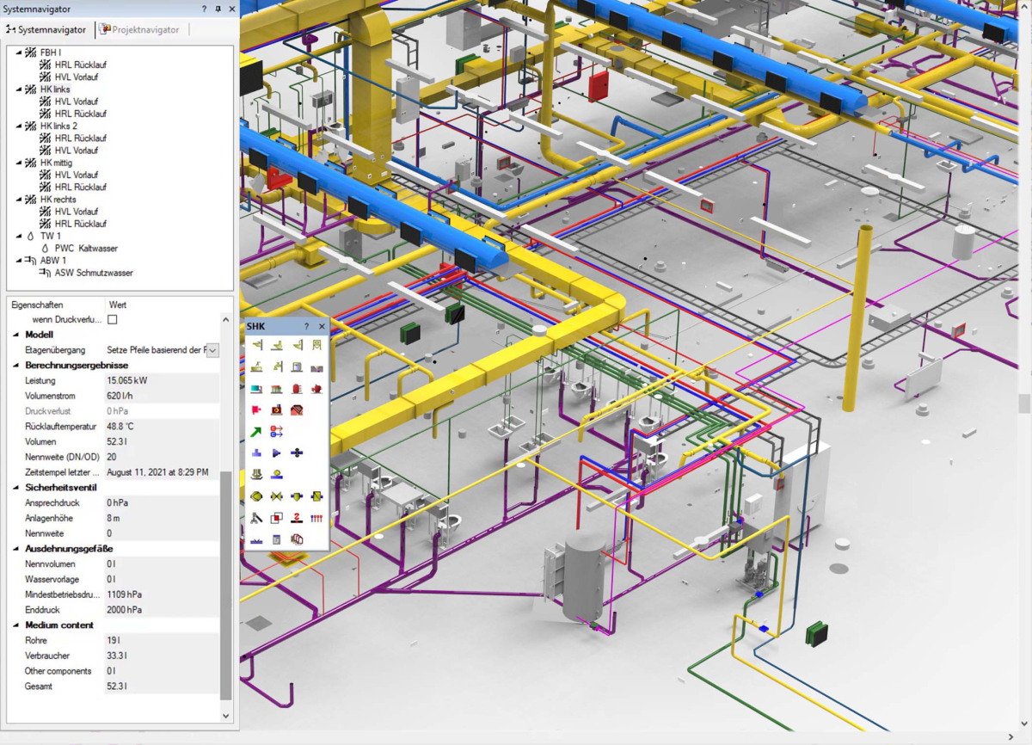Viewport: 1032px width, 745px height.
Task: Select the teal monitor icon in SHK palette
Action: (x=256, y=389)
